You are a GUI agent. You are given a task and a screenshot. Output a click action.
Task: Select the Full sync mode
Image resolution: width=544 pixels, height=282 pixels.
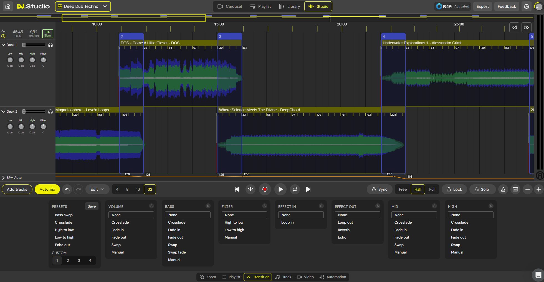tap(432, 189)
